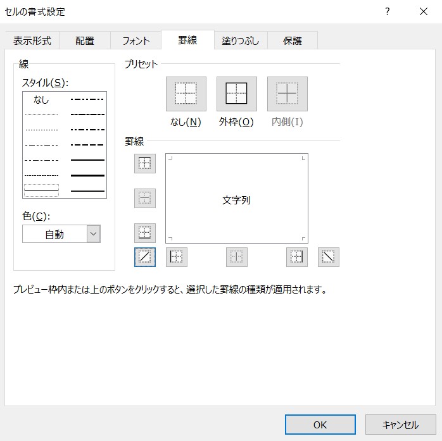Apply the なし(N) no-border preset

[186, 94]
